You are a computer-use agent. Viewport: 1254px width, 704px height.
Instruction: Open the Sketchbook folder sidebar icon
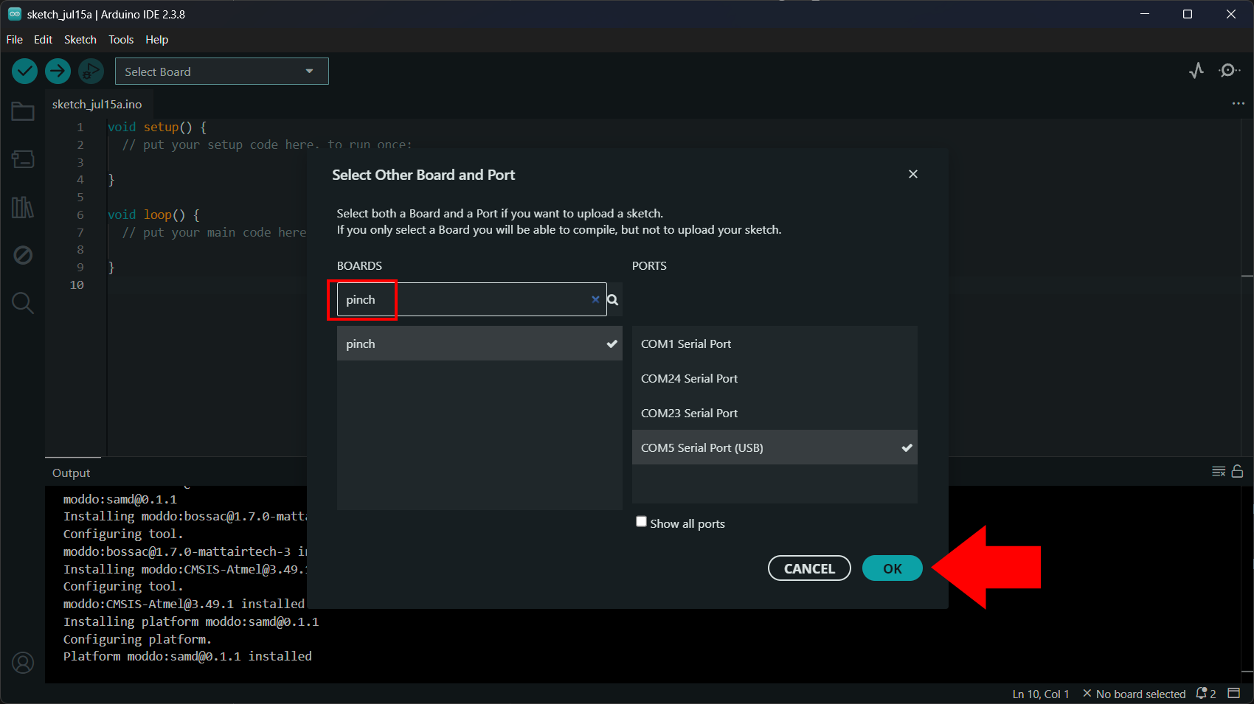tap(23, 111)
